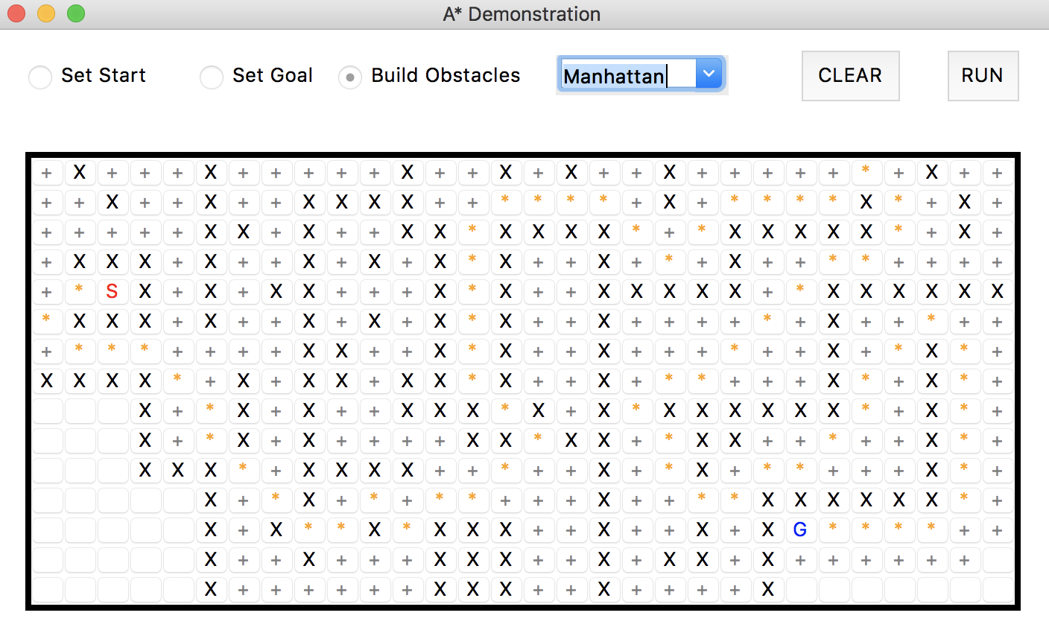Click the X obstacle directly beside the G cell
1049x636 pixels.
[768, 530]
